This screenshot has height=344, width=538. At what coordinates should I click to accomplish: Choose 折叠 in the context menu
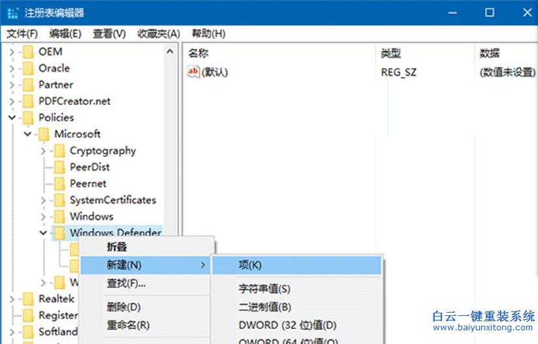[145, 247]
